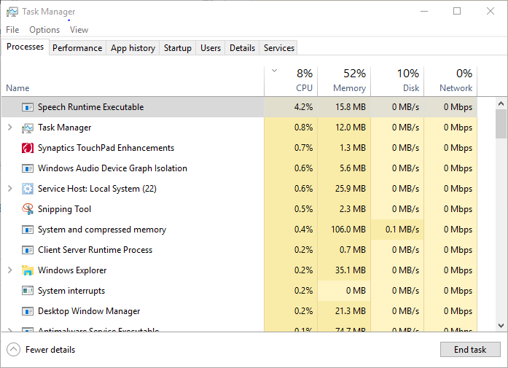Click the Client Server Runtime Process icon
Viewport: 508px width, 368px height.
click(x=28, y=250)
